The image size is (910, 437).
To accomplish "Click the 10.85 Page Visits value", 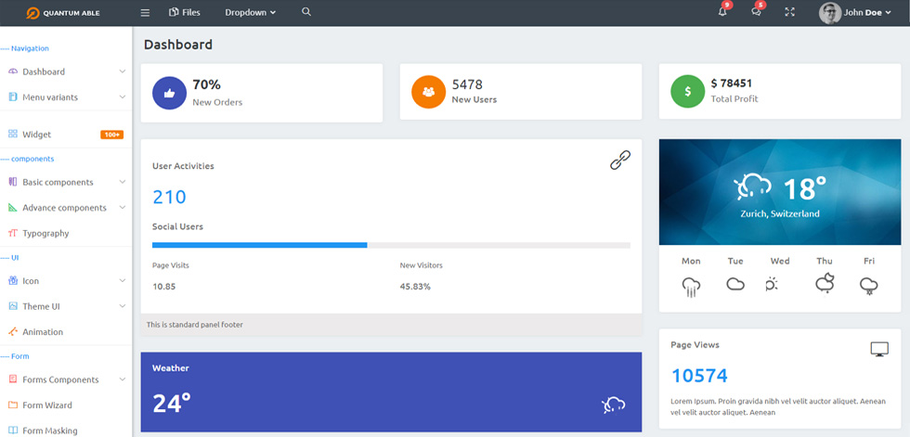I will (164, 287).
